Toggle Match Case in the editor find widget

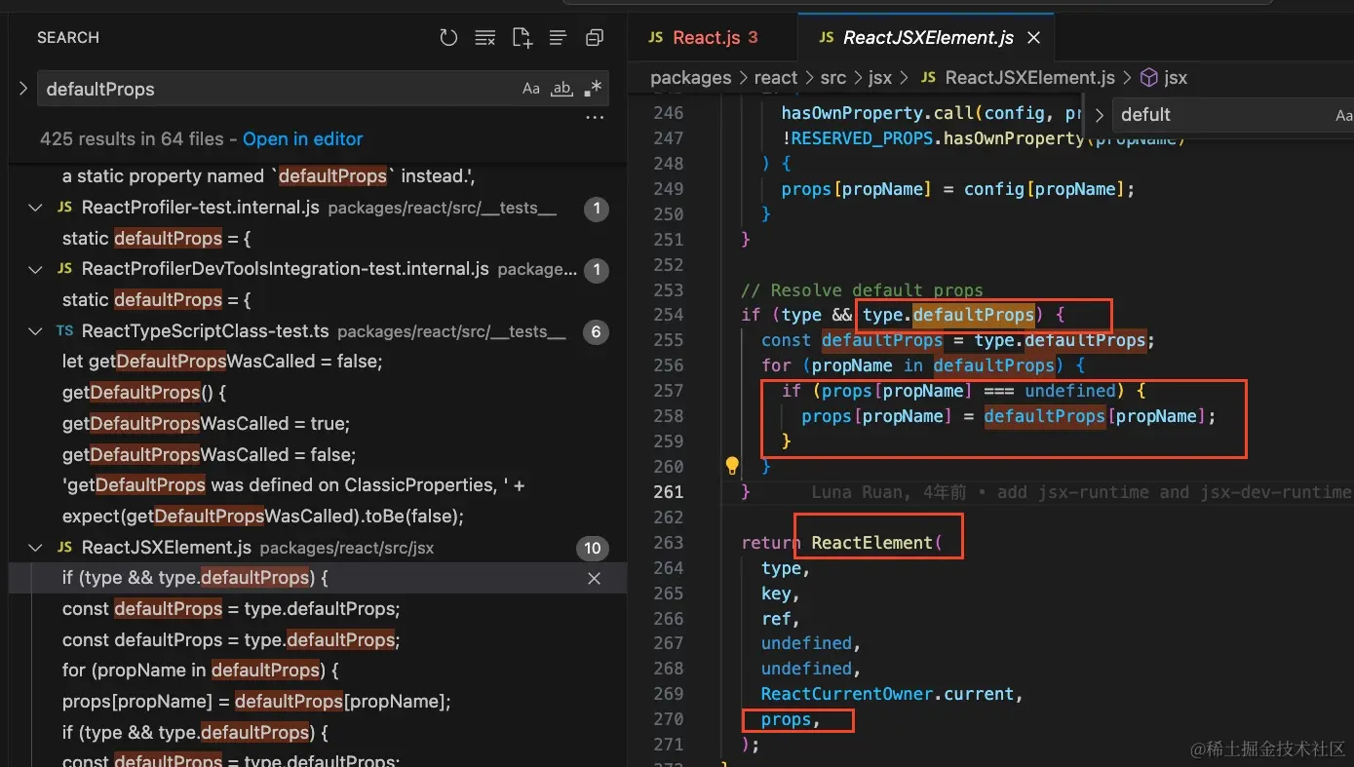pos(1343,115)
